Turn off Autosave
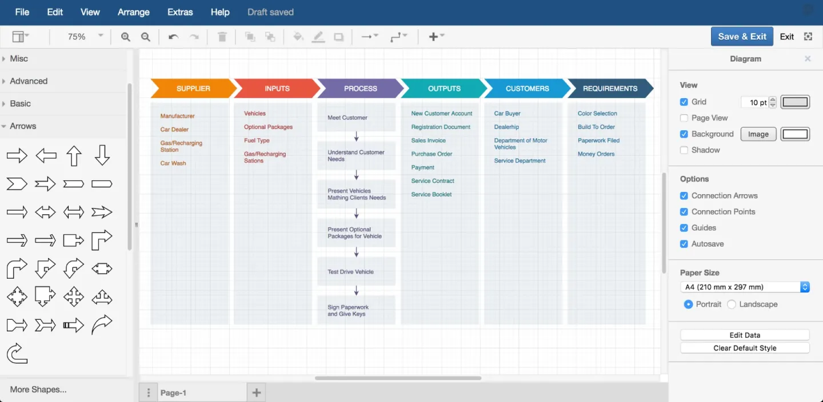This screenshot has height=402, width=823. click(684, 243)
